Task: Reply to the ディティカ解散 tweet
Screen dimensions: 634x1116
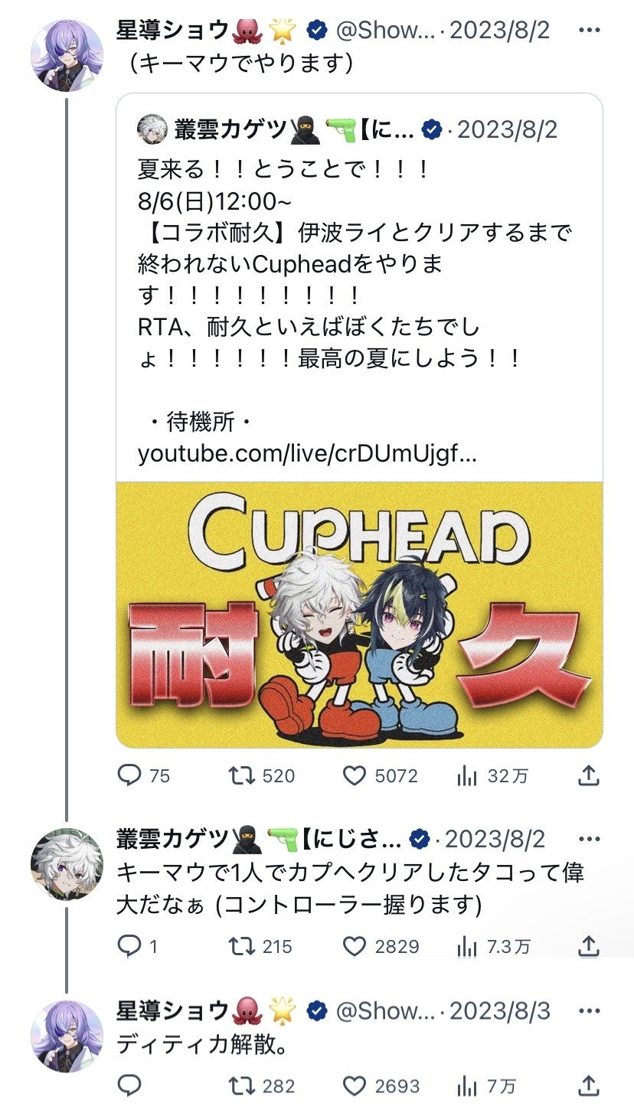Action: click(129, 1085)
